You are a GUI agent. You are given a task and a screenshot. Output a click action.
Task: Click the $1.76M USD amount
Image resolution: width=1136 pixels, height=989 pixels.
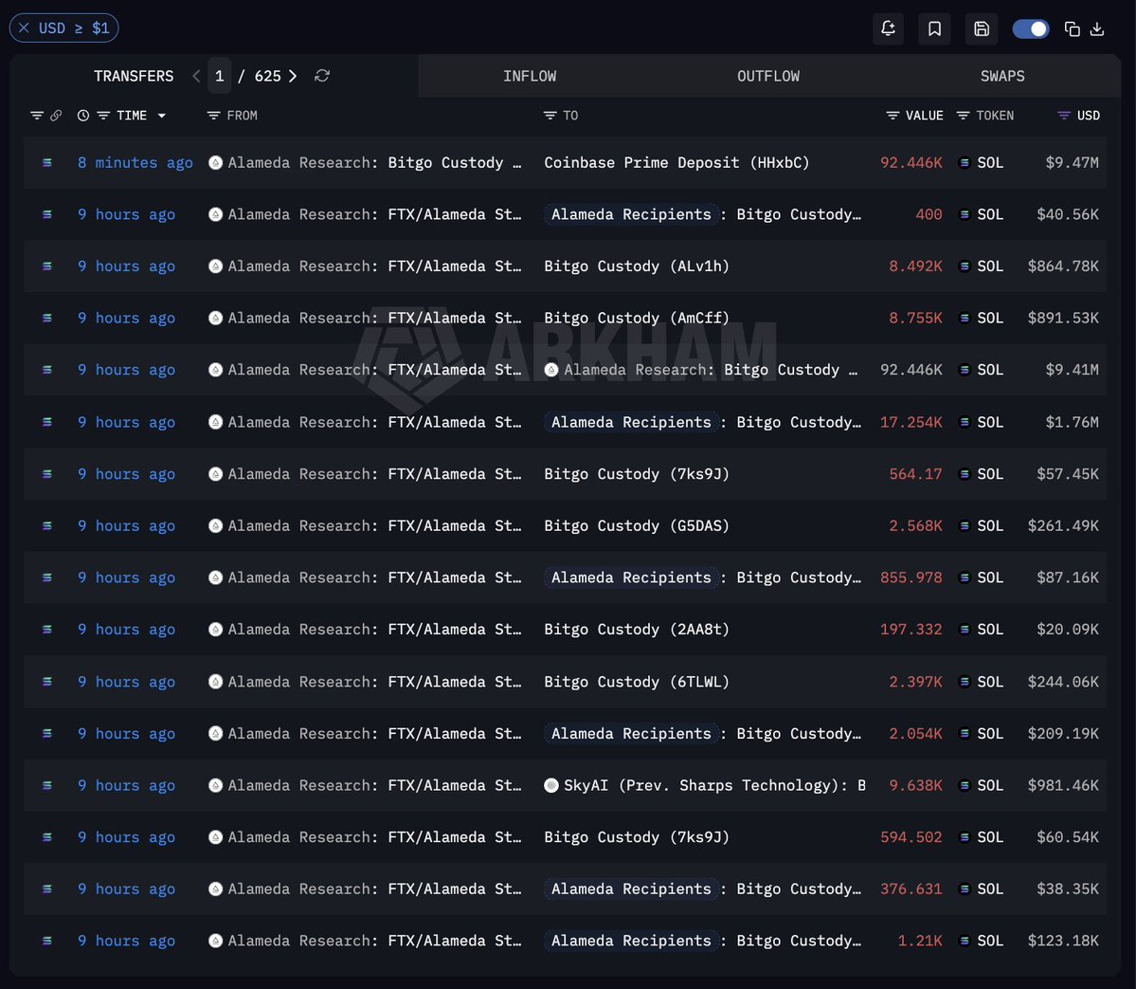pyautogui.click(x=1072, y=422)
